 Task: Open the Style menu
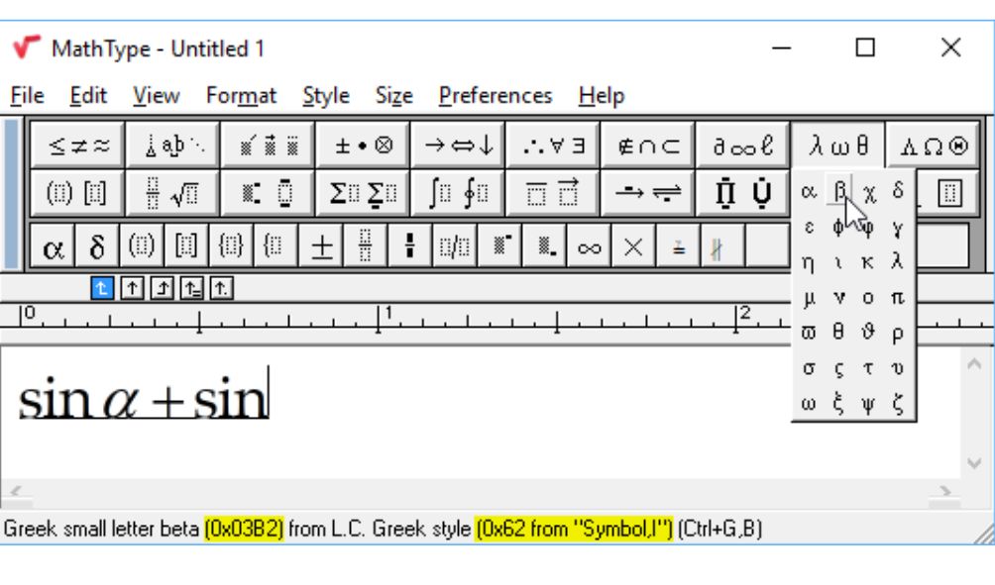pyautogui.click(x=325, y=96)
